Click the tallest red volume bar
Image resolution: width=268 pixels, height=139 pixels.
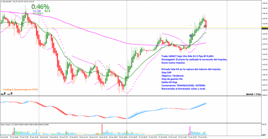click(x=102, y=130)
